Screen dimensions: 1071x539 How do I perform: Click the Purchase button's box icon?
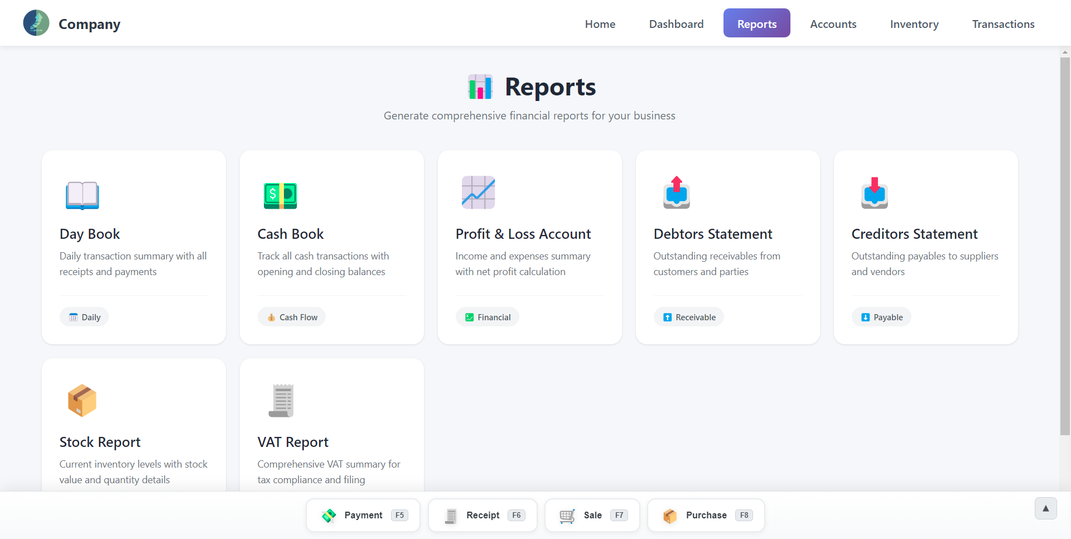pyautogui.click(x=670, y=516)
